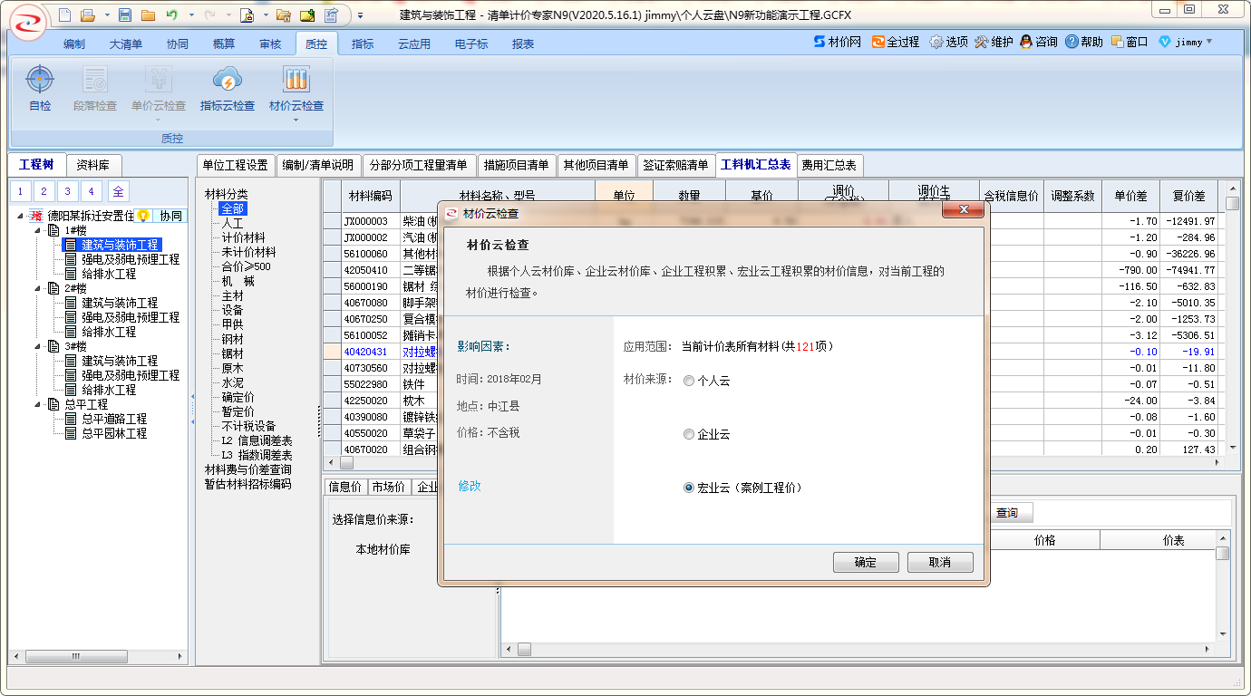The height and width of the screenshot is (696, 1251).
Task: Open dropdown arrow under 材价云检查
Action: pos(296,119)
